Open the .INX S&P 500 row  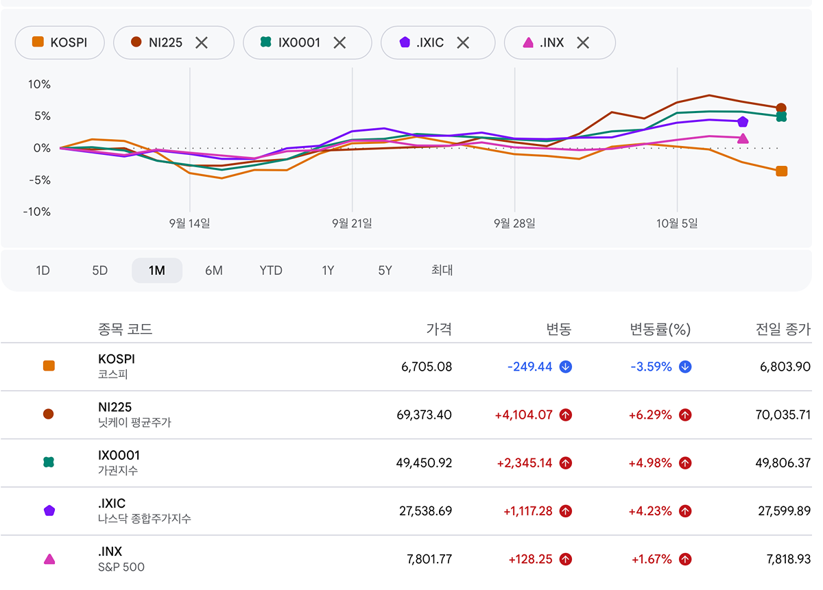click(406, 559)
